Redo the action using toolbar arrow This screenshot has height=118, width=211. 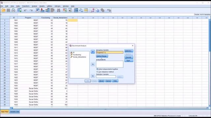pyautogui.click(x=31, y=10)
